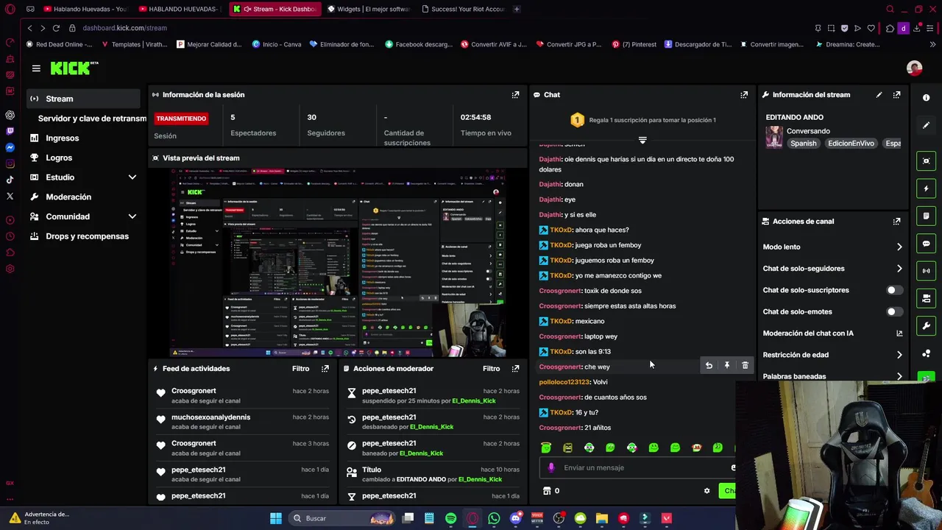Open the shop icon below the chat input
This screenshot has height=530, width=942.
pos(546,491)
